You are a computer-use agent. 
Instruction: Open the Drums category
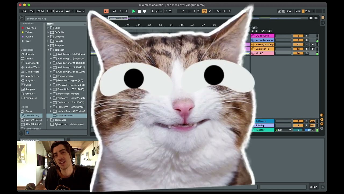point(29,58)
